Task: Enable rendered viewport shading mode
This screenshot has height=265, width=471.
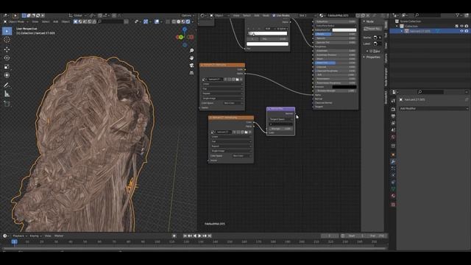Action: [188, 21]
